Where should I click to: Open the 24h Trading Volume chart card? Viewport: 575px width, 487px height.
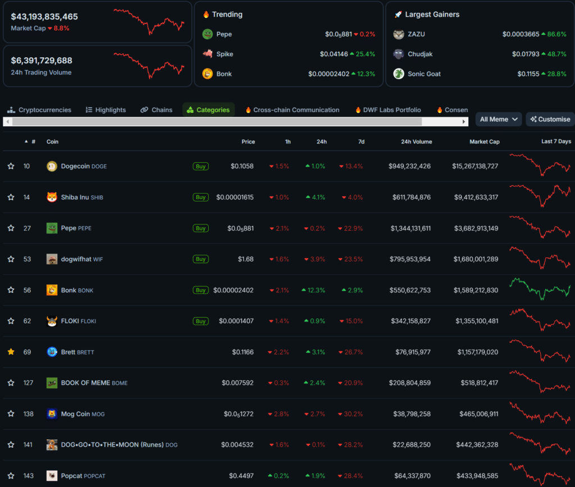click(97, 66)
